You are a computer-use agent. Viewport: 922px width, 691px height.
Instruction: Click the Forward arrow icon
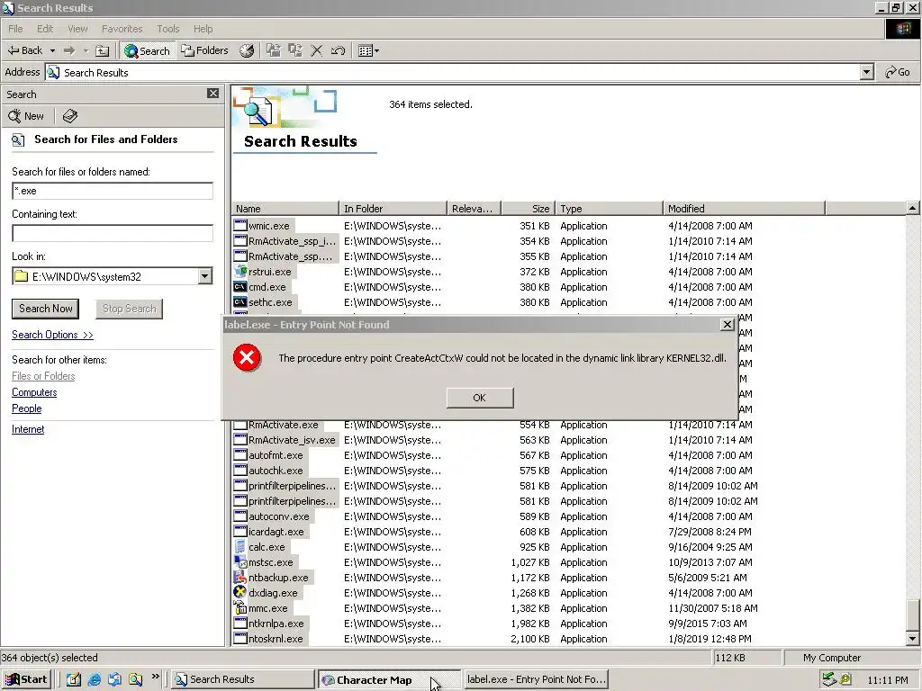point(69,50)
